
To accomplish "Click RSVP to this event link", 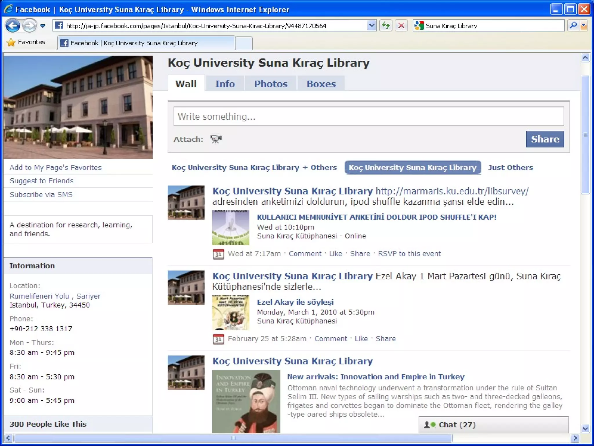I will pos(409,254).
